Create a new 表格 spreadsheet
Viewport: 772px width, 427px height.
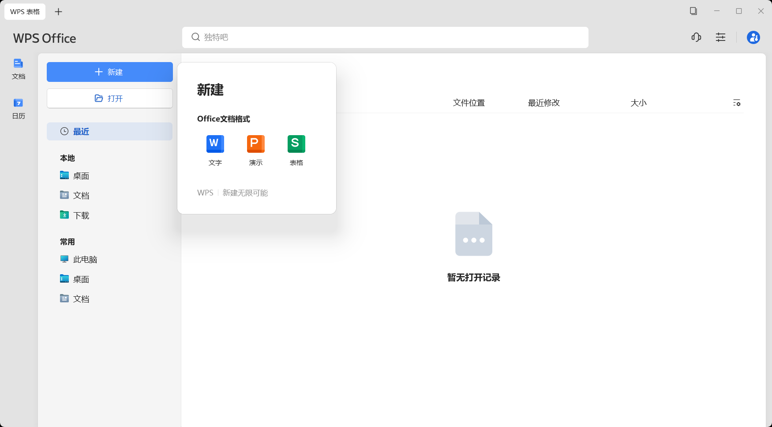pyautogui.click(x=296, y=150)
